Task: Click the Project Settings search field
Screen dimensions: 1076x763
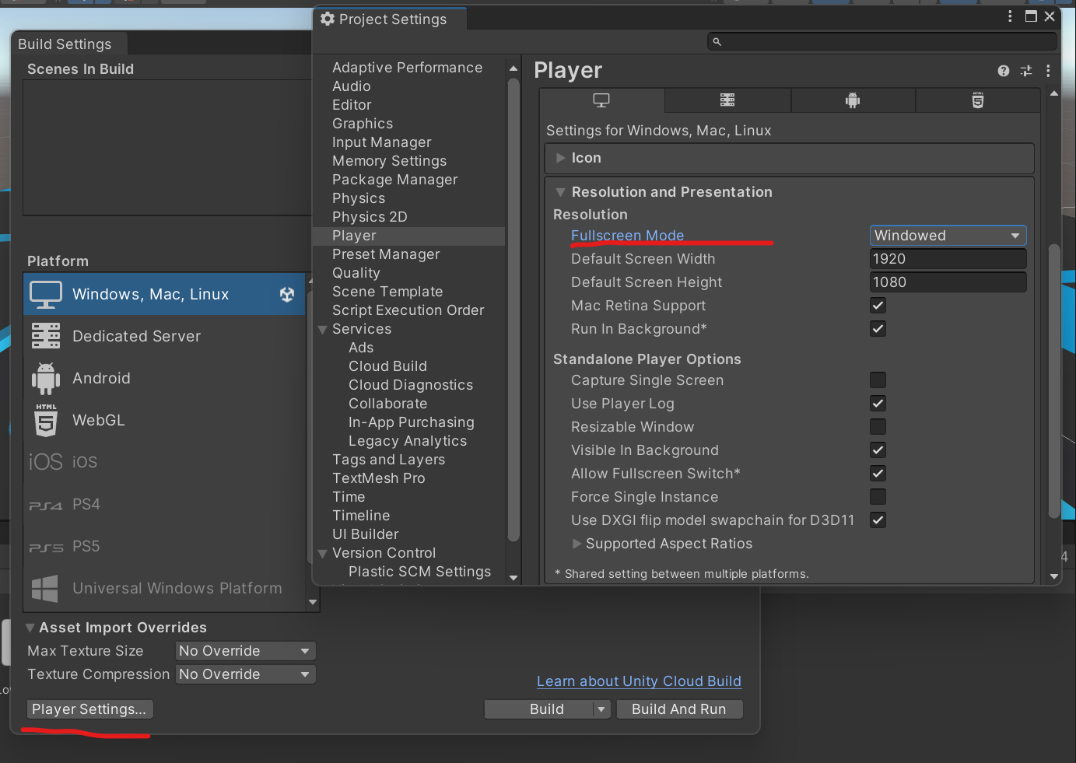Action: point(882,42)
